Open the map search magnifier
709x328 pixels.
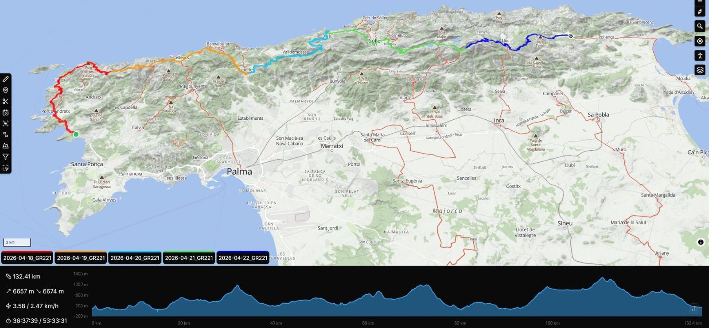pyautogui.click(x=700, y=26)
